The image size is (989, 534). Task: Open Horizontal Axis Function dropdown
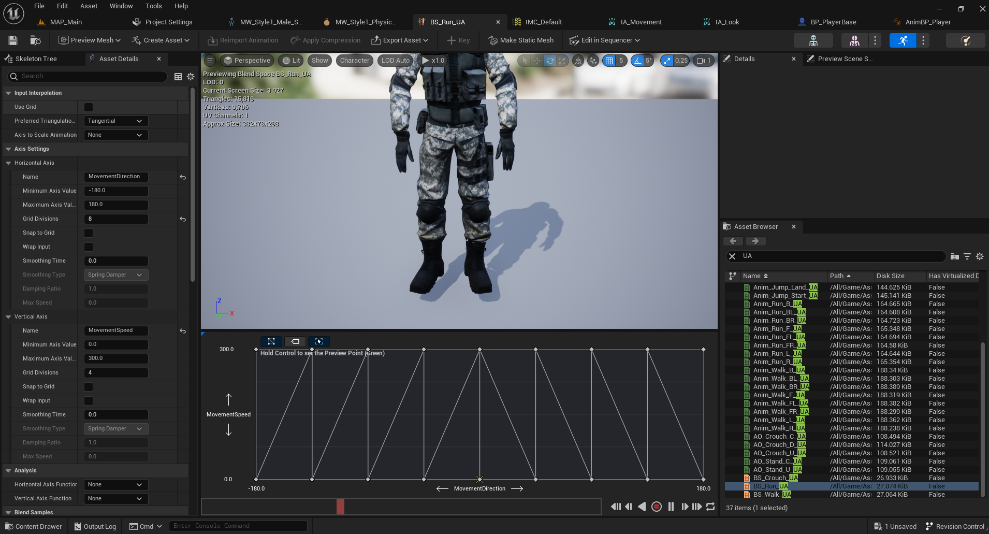pyautogui.click(x=116, y=485)
